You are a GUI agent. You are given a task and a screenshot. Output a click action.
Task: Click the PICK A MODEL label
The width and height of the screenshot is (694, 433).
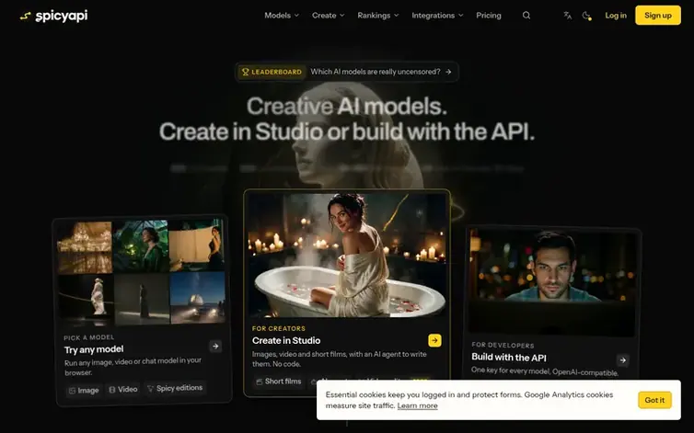pyautogui.click(x=89, y=337)
